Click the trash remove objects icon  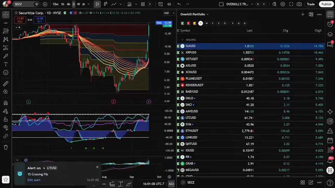(6, 147)
